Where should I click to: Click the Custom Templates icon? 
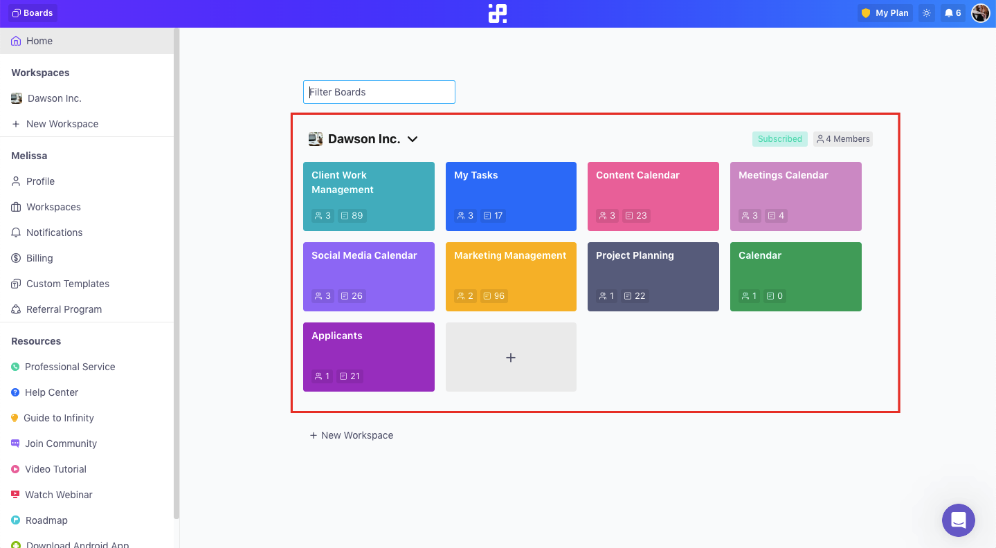tap(15, 284)
